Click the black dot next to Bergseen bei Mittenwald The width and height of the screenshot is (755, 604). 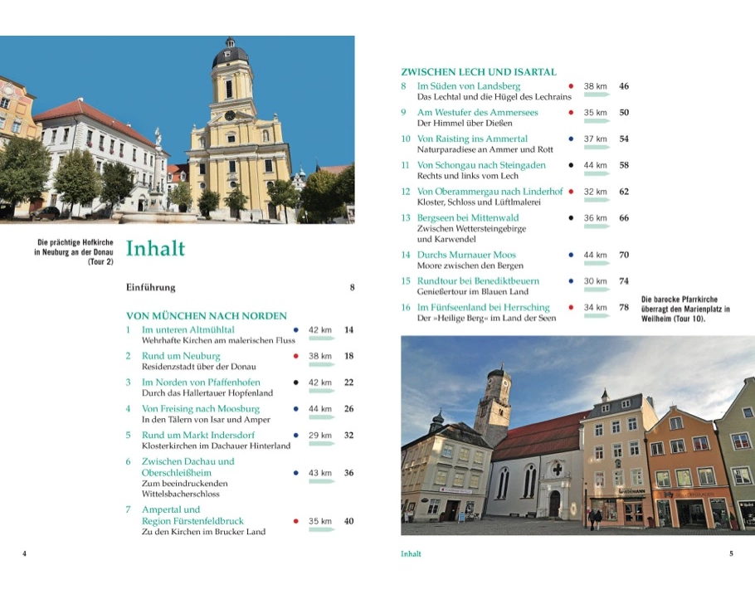coord(571,218)
